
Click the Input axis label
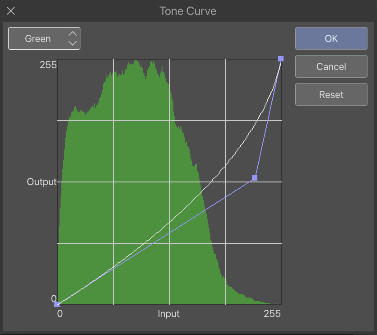169,314
